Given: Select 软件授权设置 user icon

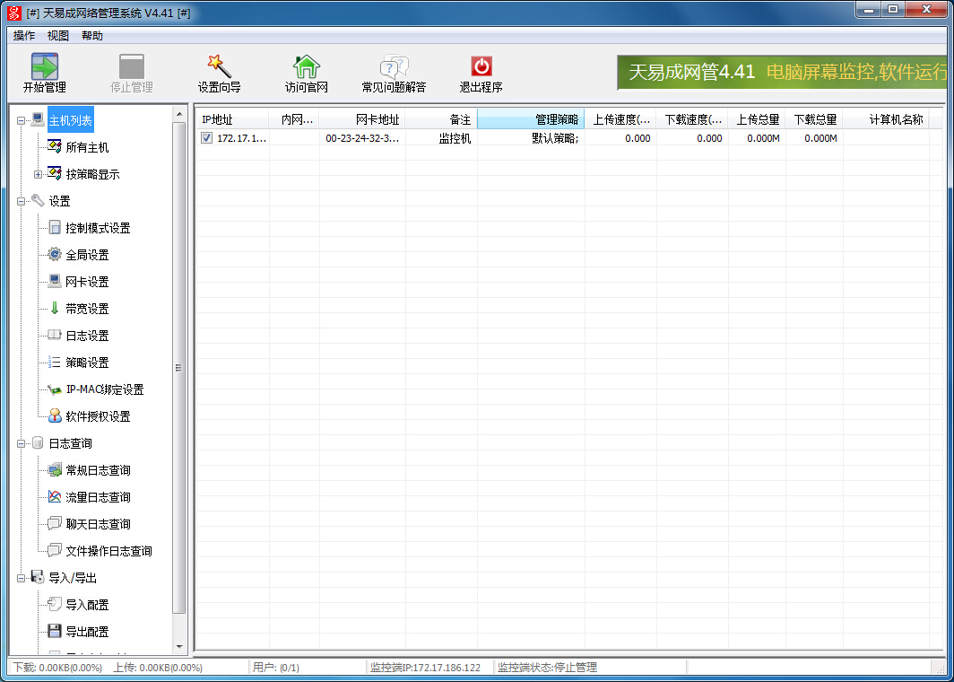Looking at the screenshot, I should [55, 416].
